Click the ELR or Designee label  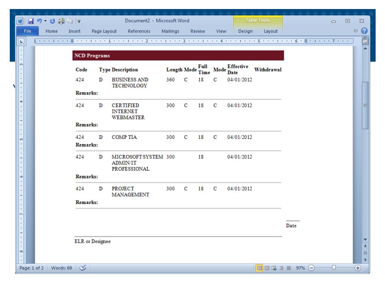92,241
